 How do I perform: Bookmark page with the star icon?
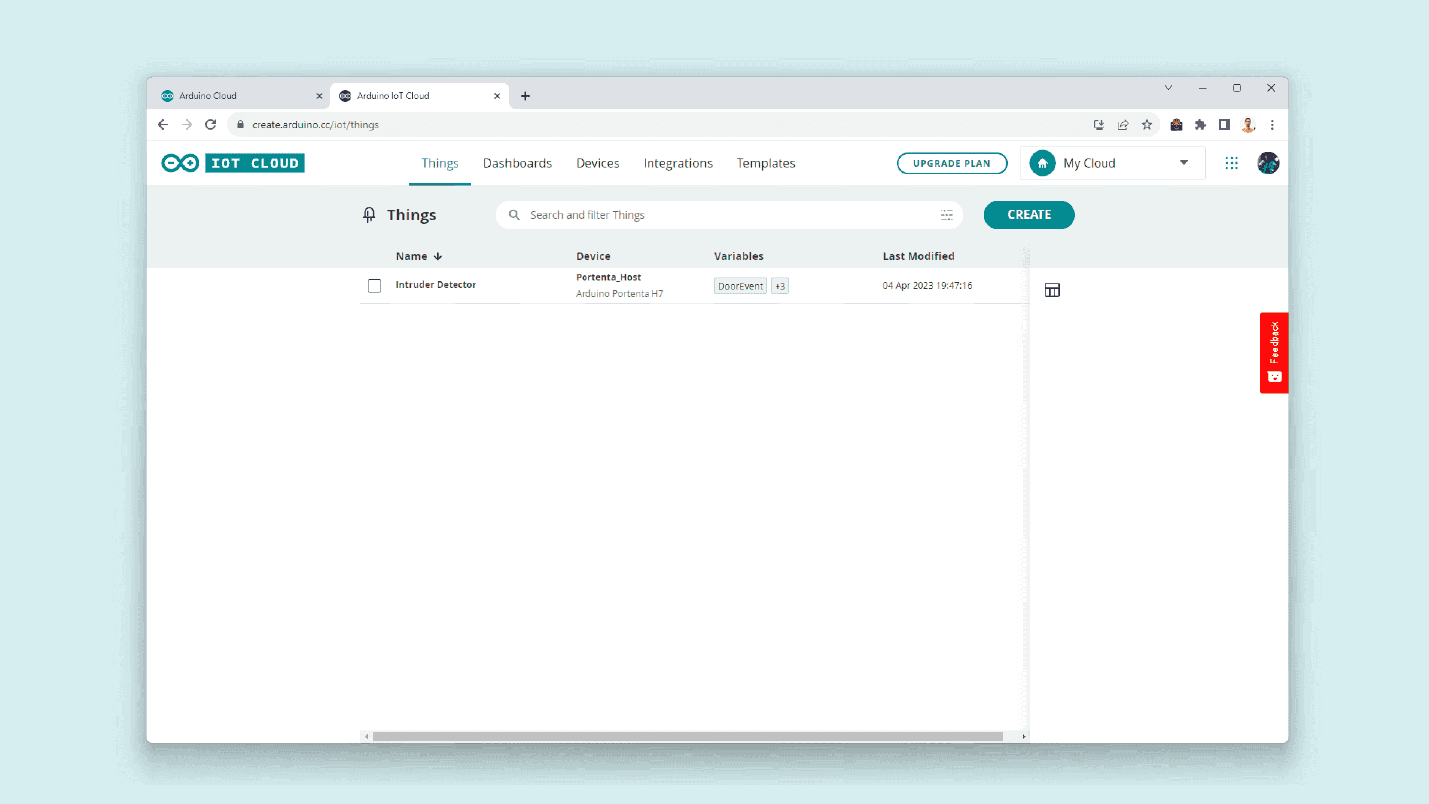1147,124
